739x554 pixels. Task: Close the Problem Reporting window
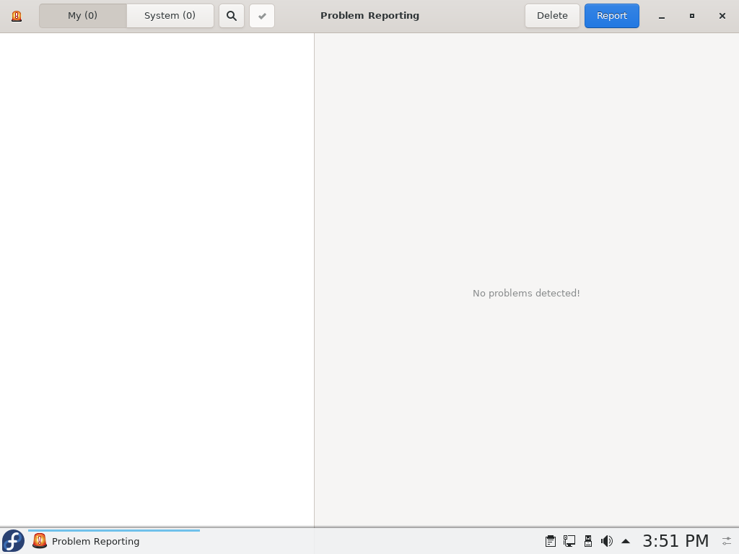(722, 16)
